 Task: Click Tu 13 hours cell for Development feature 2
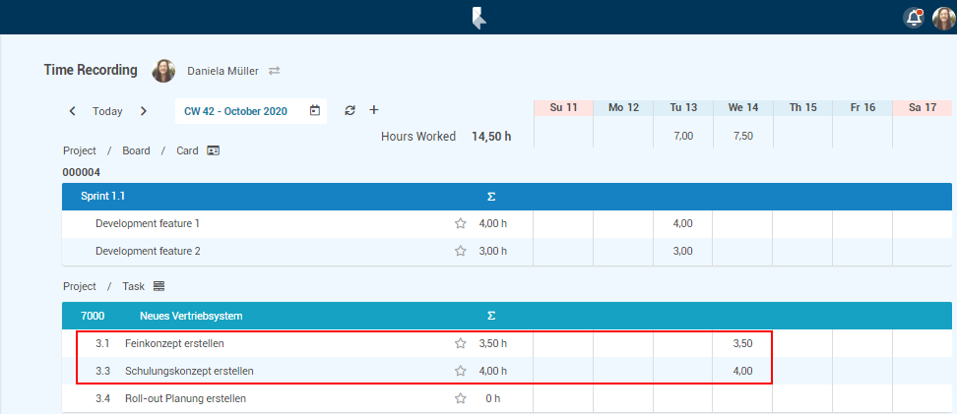click(x=683, y=251)
